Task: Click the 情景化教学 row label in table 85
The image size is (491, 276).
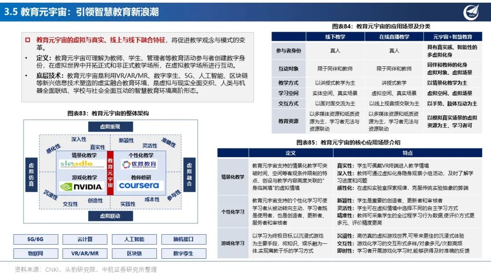Action: (233, 177)
